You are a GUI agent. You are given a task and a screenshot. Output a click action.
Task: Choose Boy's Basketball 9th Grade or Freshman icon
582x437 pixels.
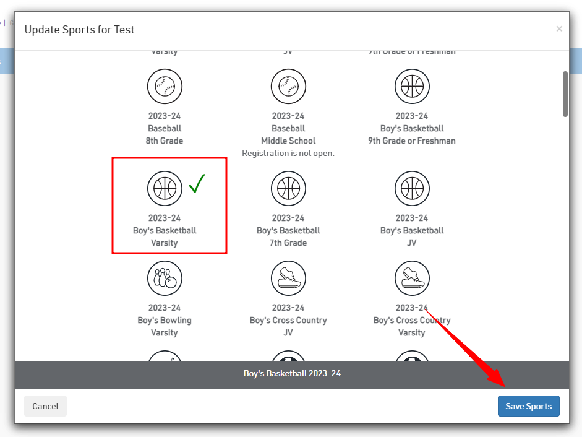click(412, 86)
